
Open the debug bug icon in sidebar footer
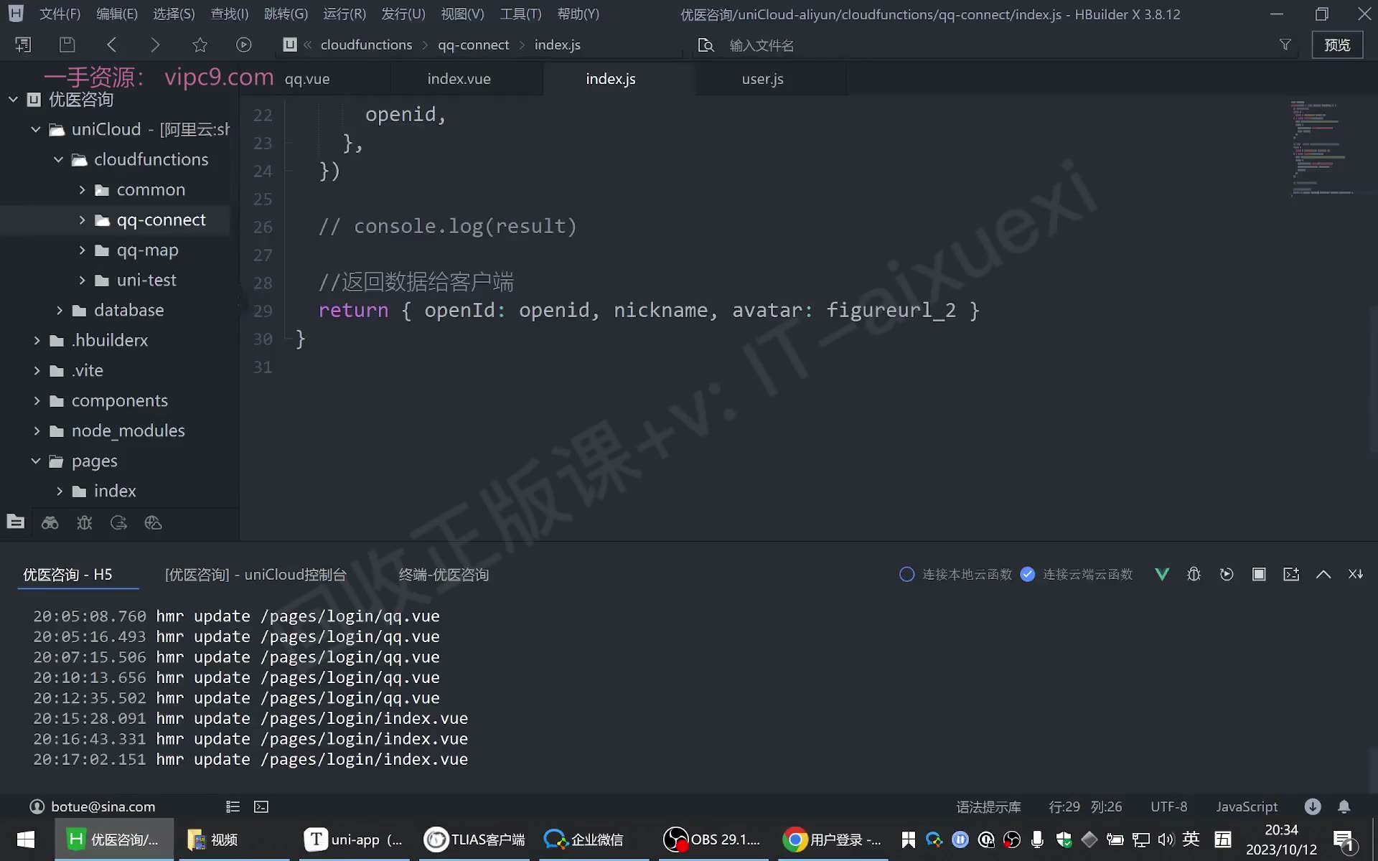click(84, 522)
